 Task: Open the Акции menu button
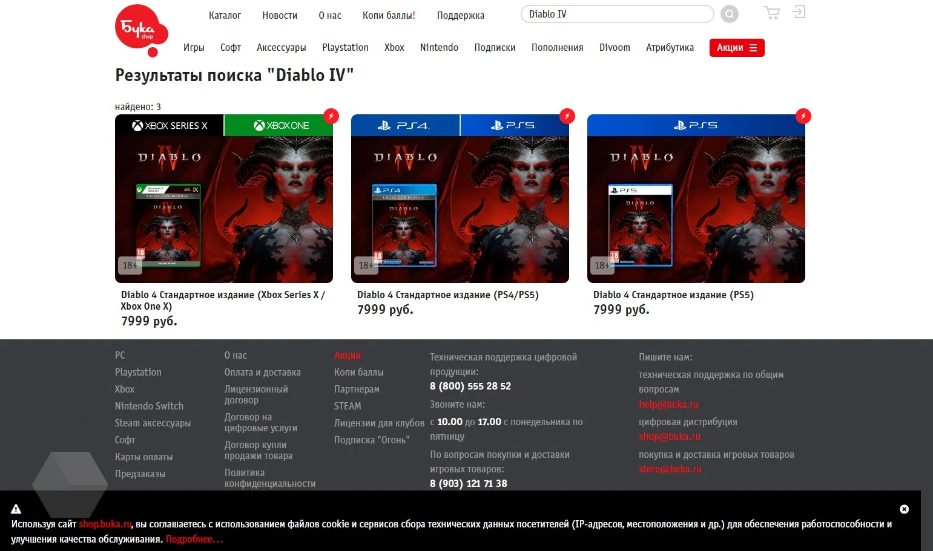737,48
